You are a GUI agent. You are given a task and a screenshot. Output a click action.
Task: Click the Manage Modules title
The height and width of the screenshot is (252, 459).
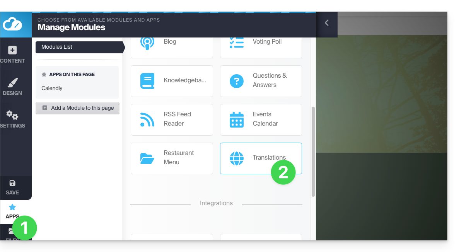pos(72,27)
